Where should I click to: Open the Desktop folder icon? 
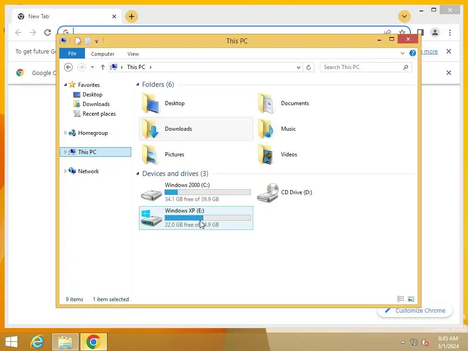(x=150, y=103)
